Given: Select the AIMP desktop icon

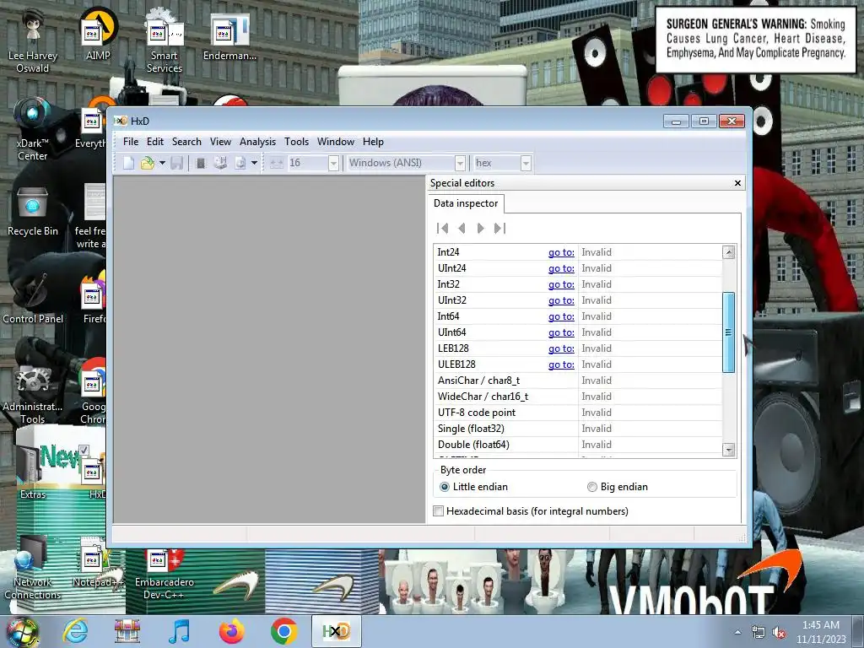Looking at the screenshot, I should pos(98,35).
